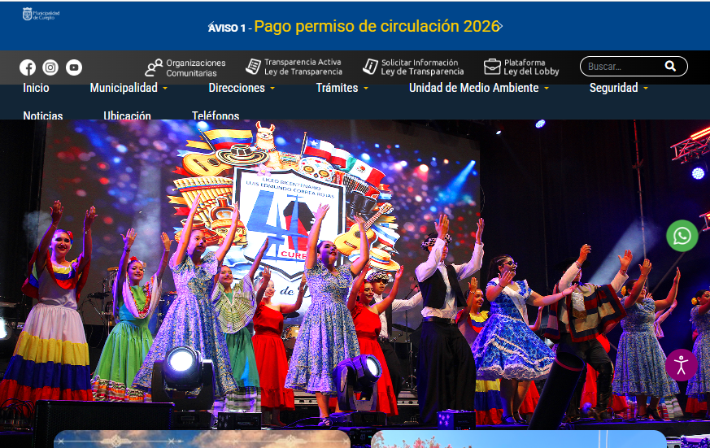Open the cloudy-sky card below the banner

click(202, 439)
